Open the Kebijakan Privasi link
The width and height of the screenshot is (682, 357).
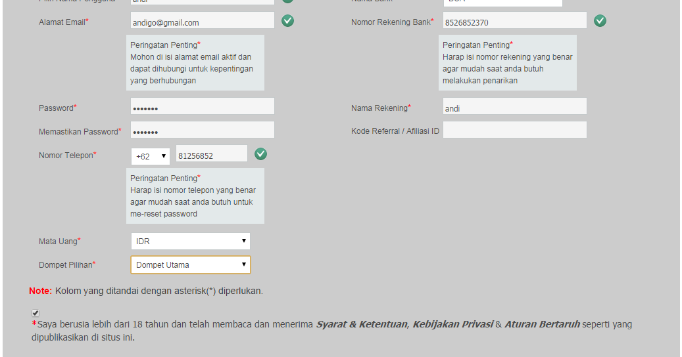(452, 324)
